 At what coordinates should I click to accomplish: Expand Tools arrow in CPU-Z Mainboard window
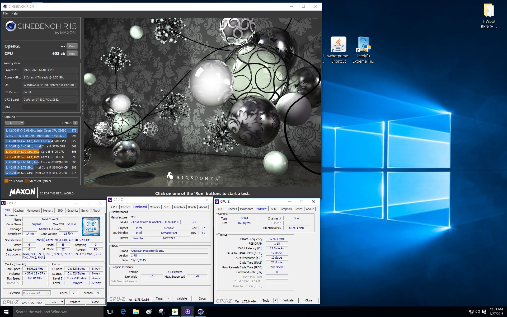point(169,299)
